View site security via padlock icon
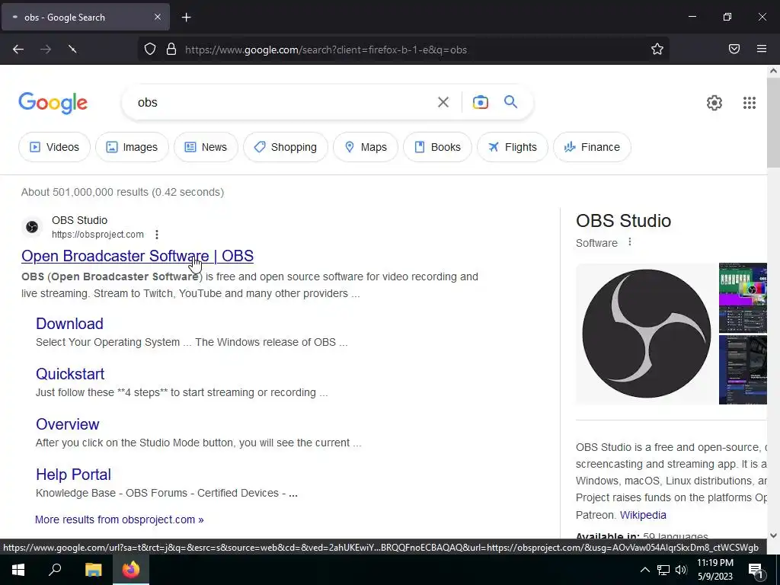Image resolution: width=780 pixels, height=585 pixels. [x=171, y=49]
